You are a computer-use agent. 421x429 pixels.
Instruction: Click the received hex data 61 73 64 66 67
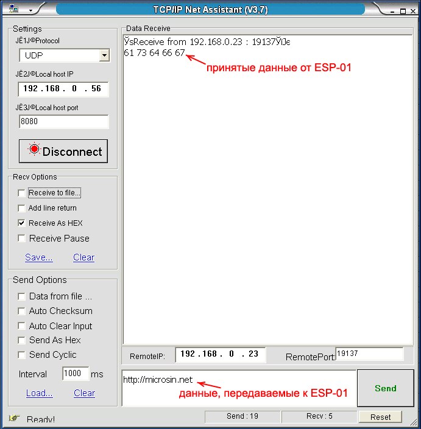(154, 53)
